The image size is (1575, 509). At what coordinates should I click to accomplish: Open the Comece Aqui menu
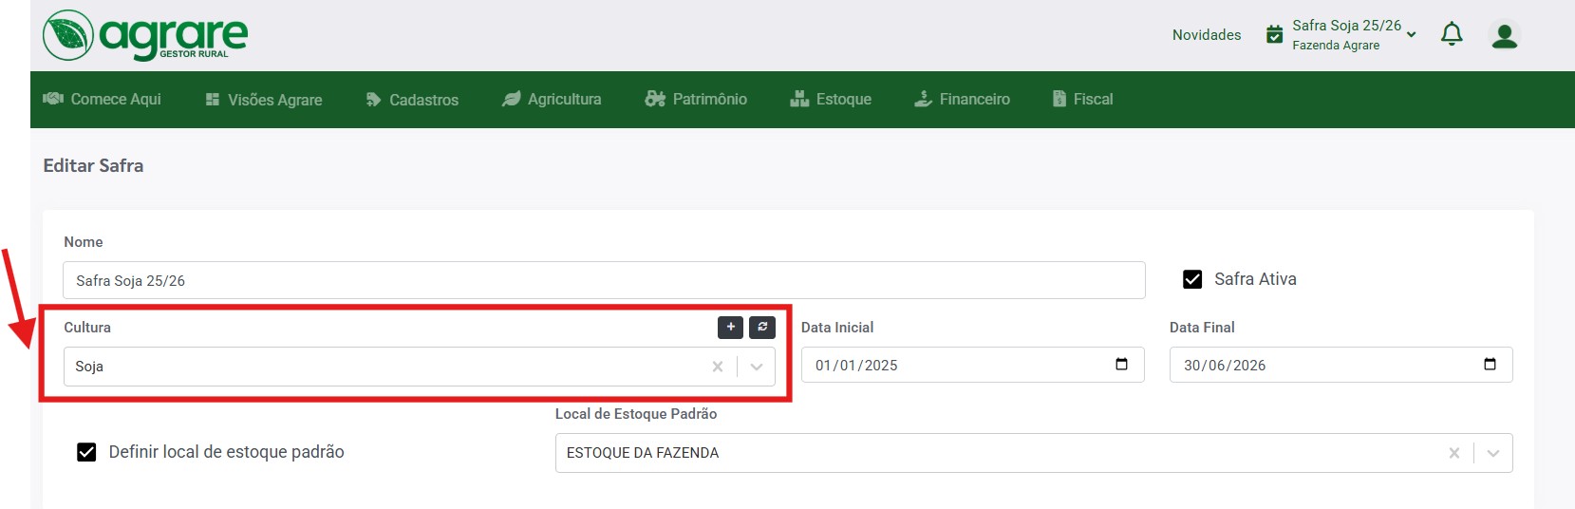[x=103, y=99]
